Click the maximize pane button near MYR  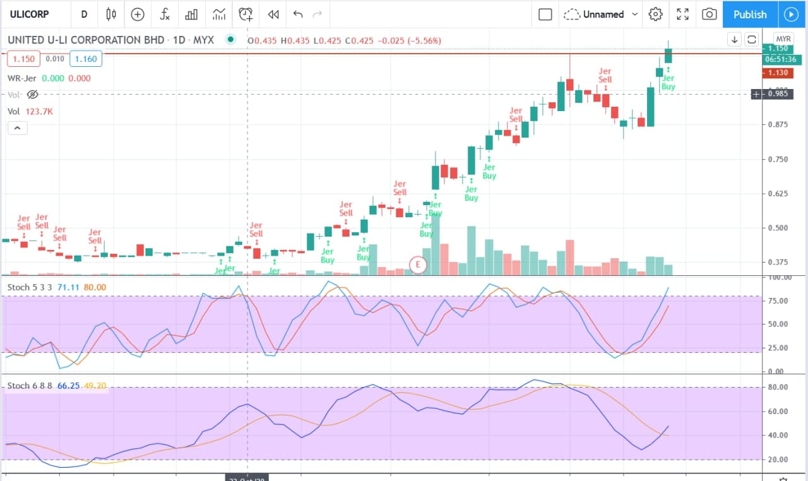[752, 39]
